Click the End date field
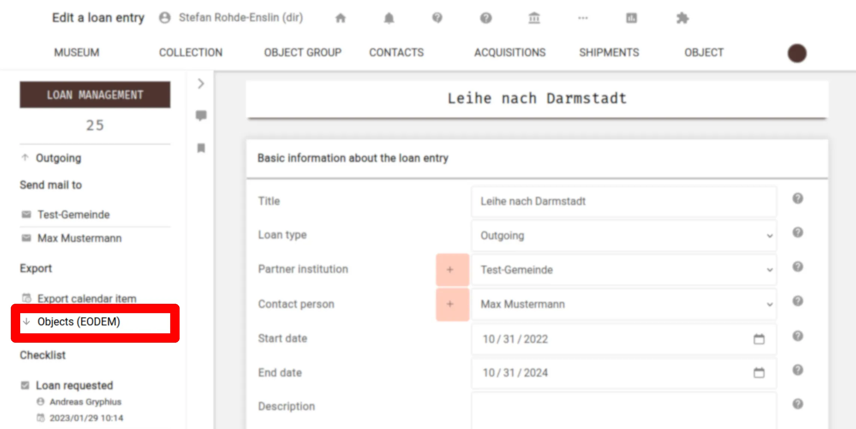This screenshot has width=856, height=429. point(624,373)
